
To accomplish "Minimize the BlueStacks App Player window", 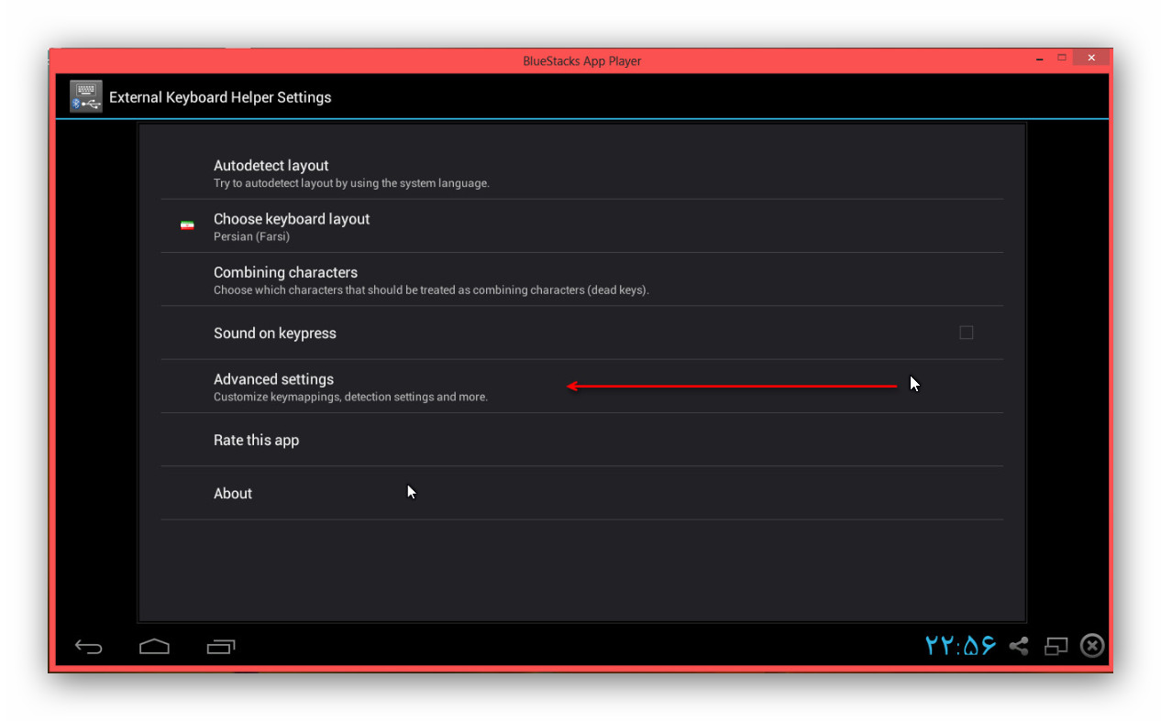I will 1038,59.
